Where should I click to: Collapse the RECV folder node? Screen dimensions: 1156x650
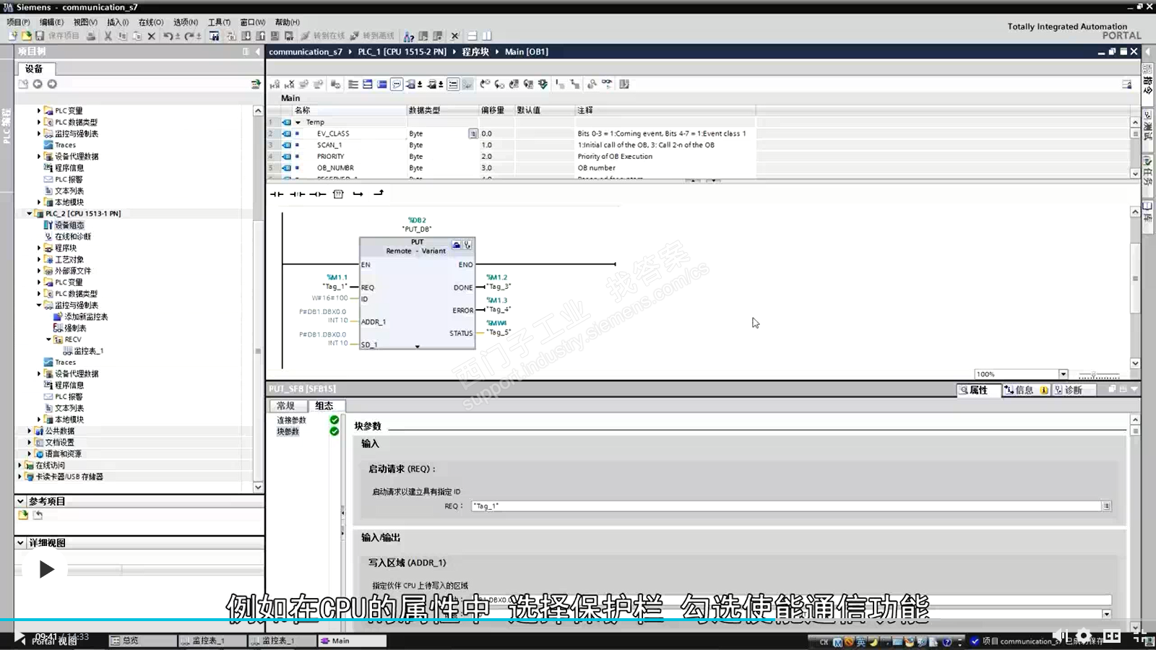49,339
